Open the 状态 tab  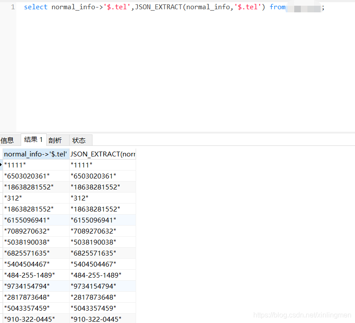click(x=79, y=140)
